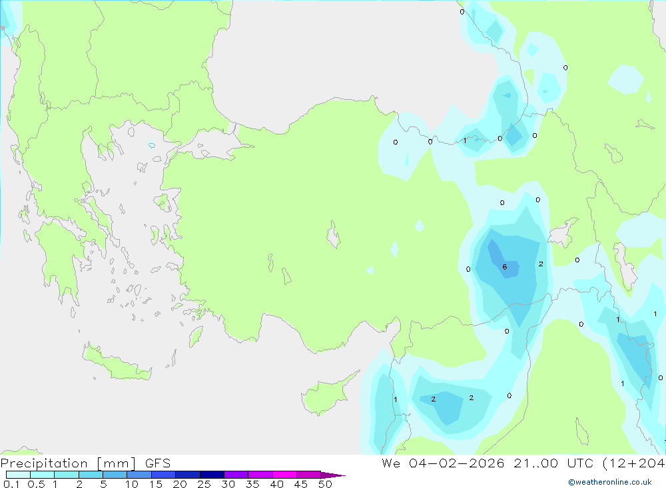Click the 45–50 mm legend swatch
666x488 pixels.
[309, 475]
